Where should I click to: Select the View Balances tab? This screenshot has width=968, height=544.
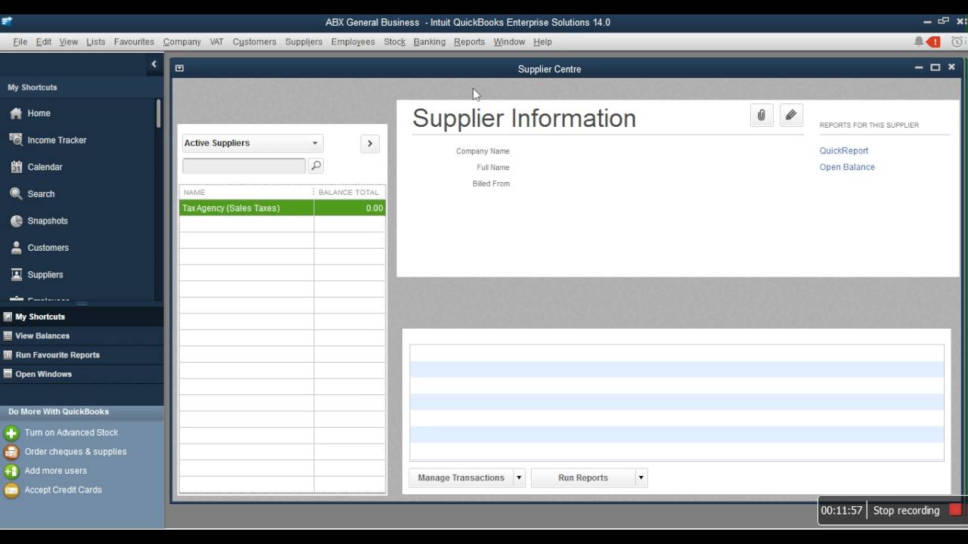(82, 335)
